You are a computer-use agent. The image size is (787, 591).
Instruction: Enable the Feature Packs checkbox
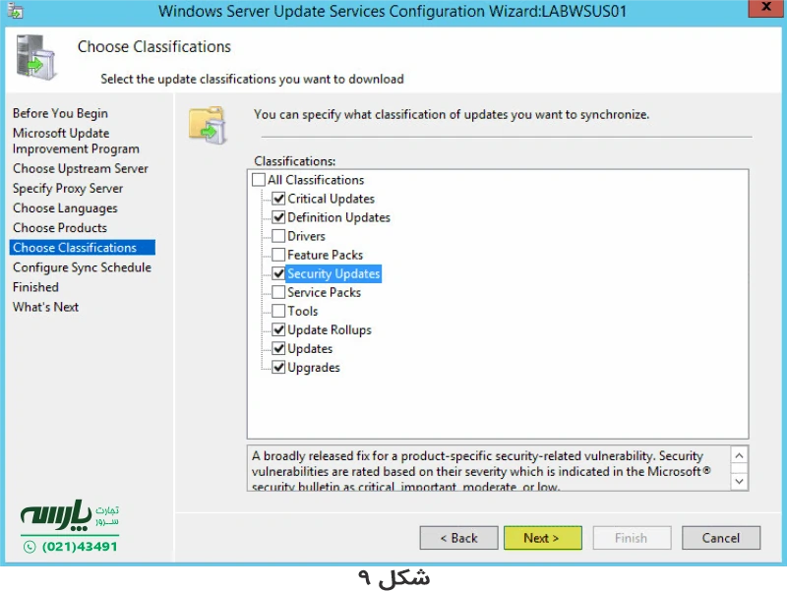(278, 255)
